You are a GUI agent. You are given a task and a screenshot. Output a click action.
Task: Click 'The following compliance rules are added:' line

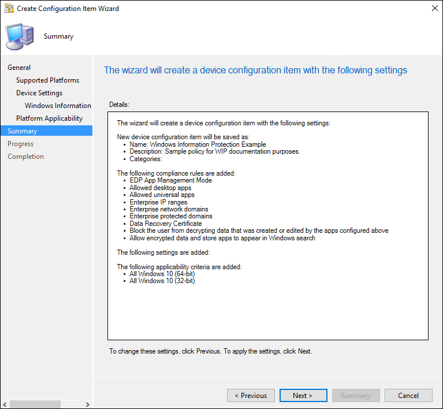point(176,173)
